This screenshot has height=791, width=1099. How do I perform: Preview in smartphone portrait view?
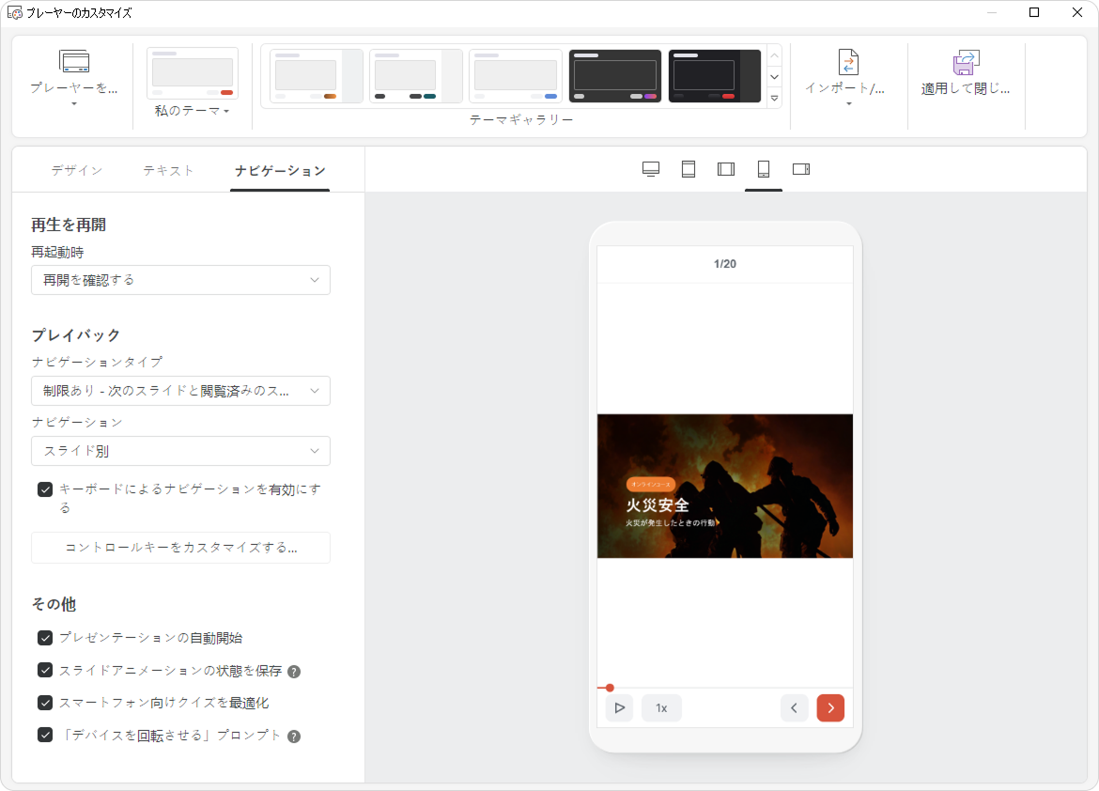pos(764,169)
